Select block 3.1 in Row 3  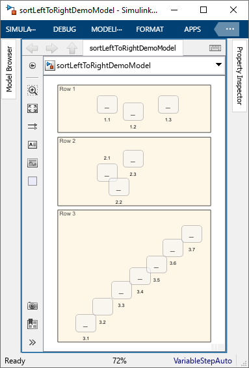(86, 323)
